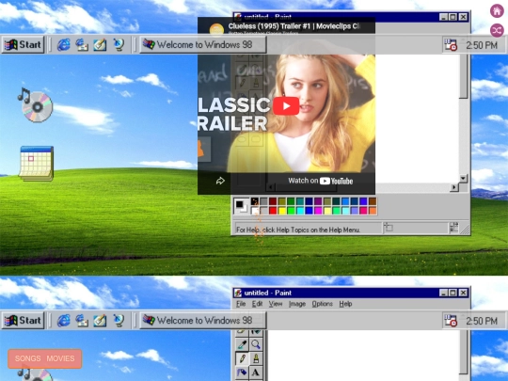Click Show Desktop in lower taskbar
The height and width of the screenshot is (381, 508).
[100, 321]
